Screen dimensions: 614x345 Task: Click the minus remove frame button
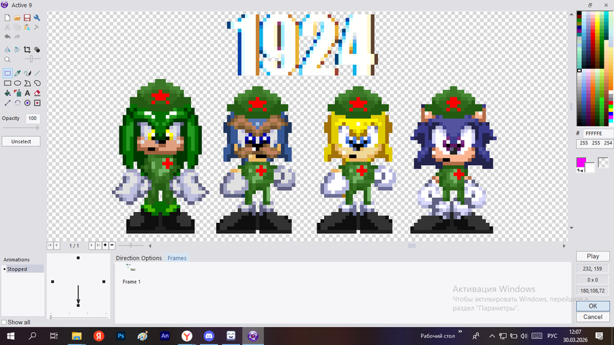pos(112,245)
